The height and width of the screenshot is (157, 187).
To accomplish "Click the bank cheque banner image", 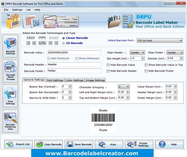I will (x=67, y=22).
